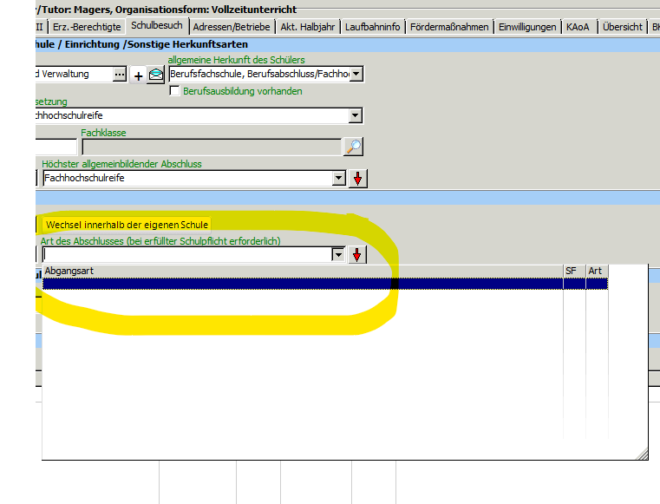Viewport: 660px width, 504px height.
Task: Click the plus icon beside the school field
Action: 139,75
